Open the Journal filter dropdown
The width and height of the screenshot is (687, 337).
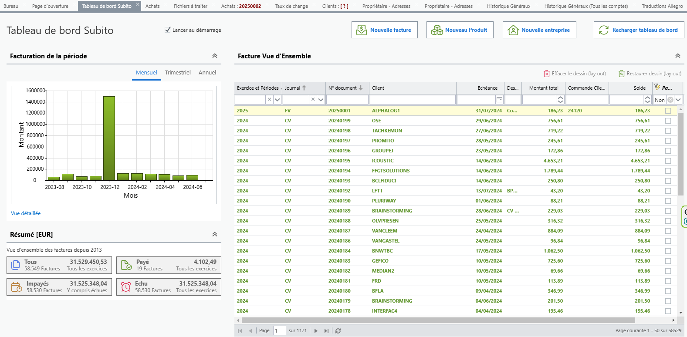(321, 100)
